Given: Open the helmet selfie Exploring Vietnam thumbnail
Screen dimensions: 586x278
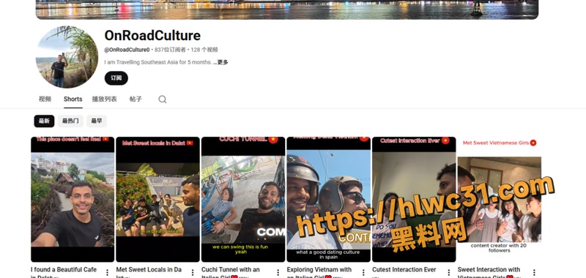Looking at the screenshot, I should click(x=328, y=199).
